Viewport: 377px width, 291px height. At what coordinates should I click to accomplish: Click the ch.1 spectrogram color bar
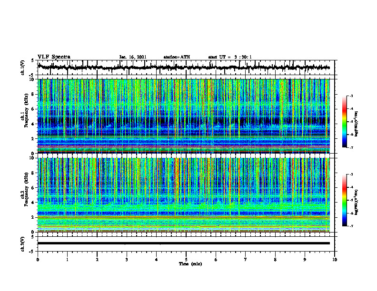click(344, 122)
